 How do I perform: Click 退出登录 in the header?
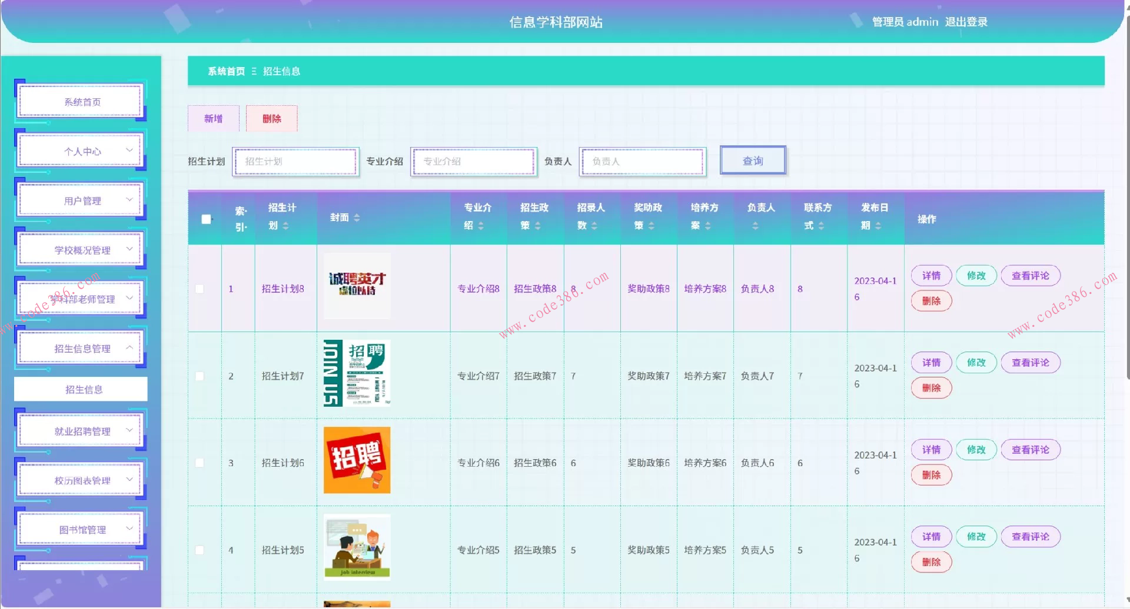point(966,22)
